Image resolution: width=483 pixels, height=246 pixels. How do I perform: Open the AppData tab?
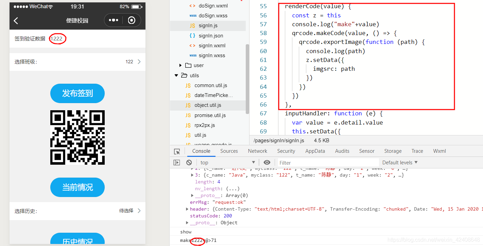(315, 151)
